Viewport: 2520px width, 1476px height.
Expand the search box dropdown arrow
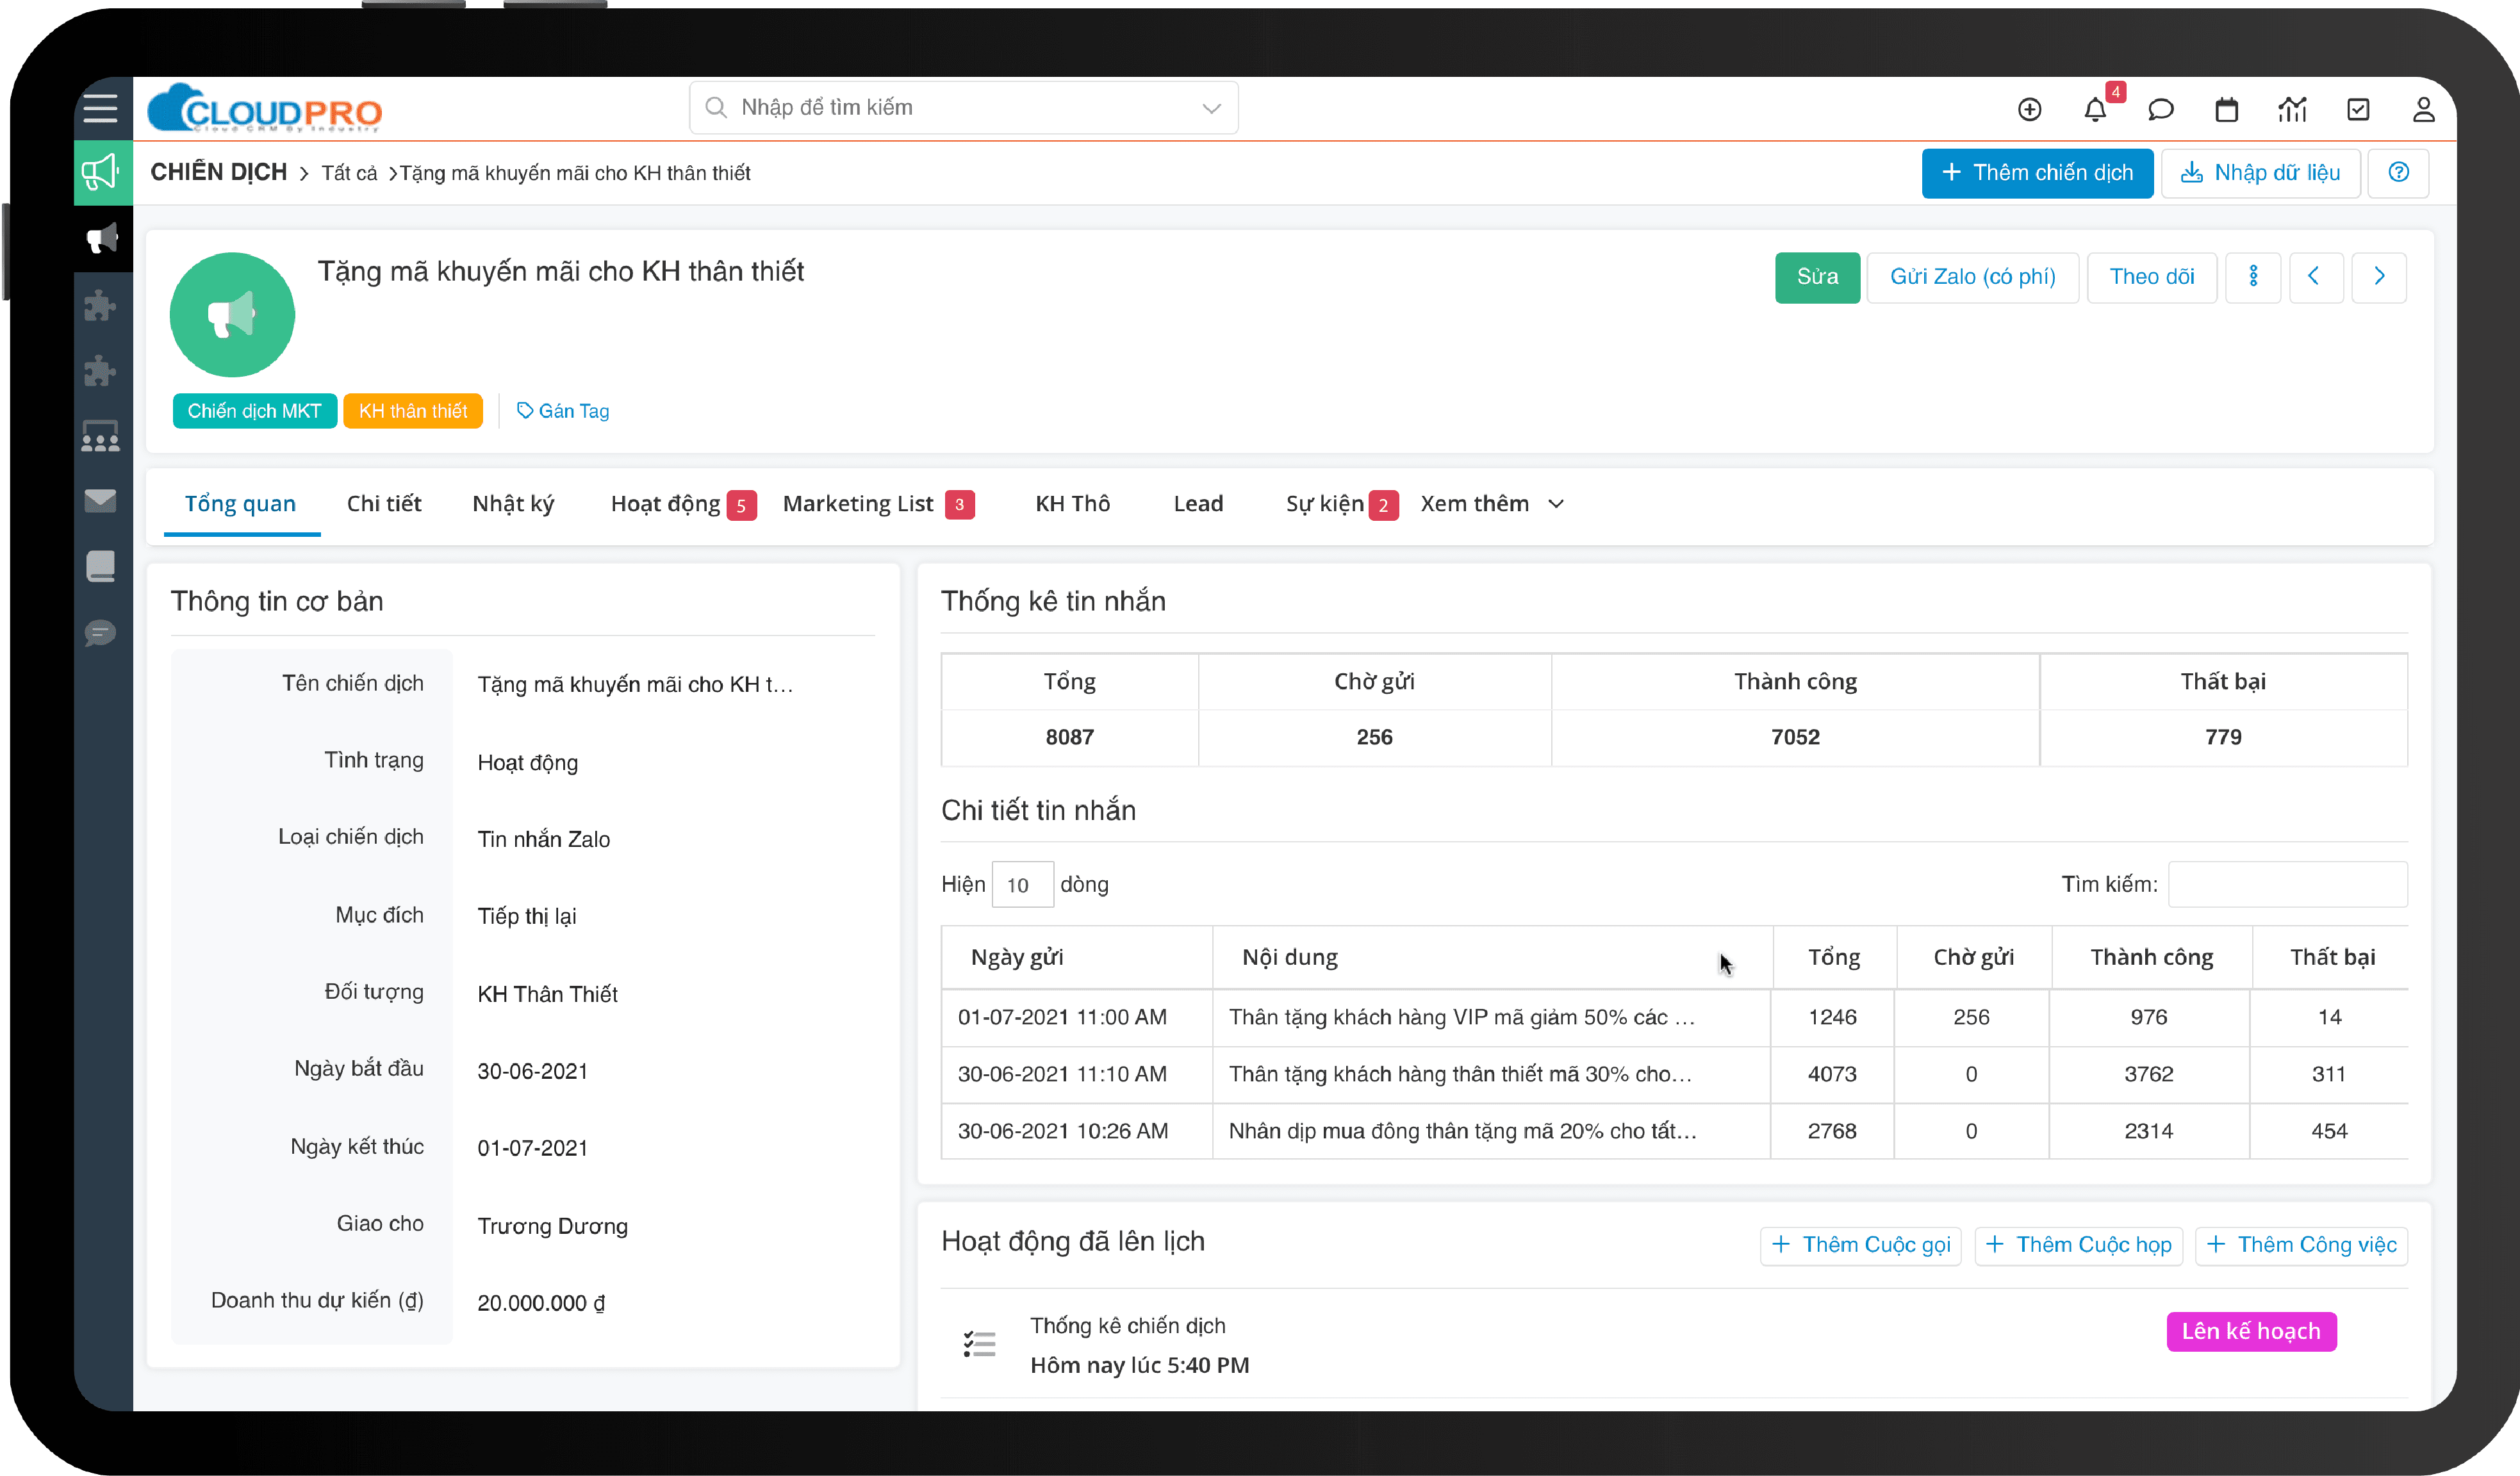click(1211, 108)
